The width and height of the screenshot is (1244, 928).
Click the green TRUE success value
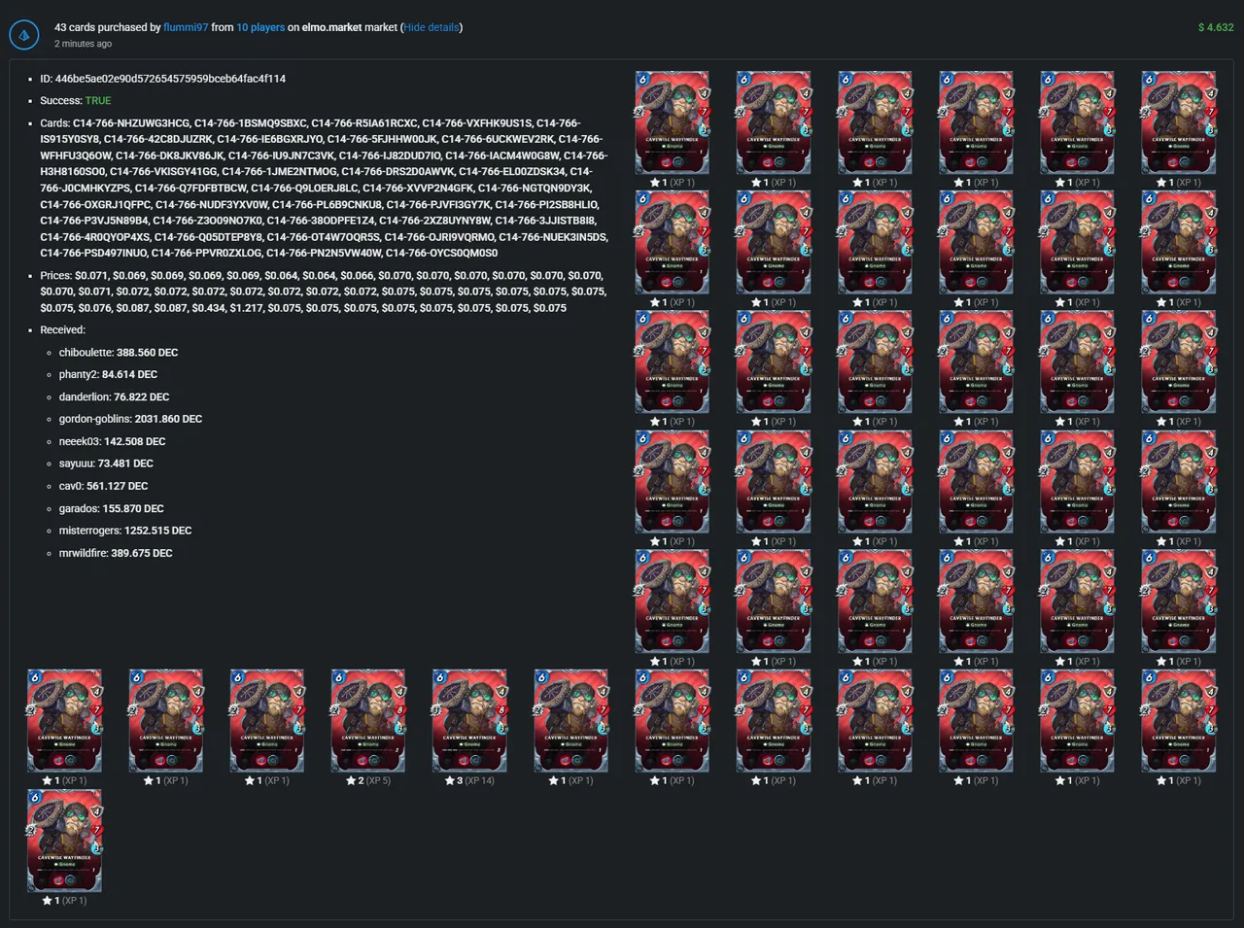pyautogui.click(x=98, y=101)
